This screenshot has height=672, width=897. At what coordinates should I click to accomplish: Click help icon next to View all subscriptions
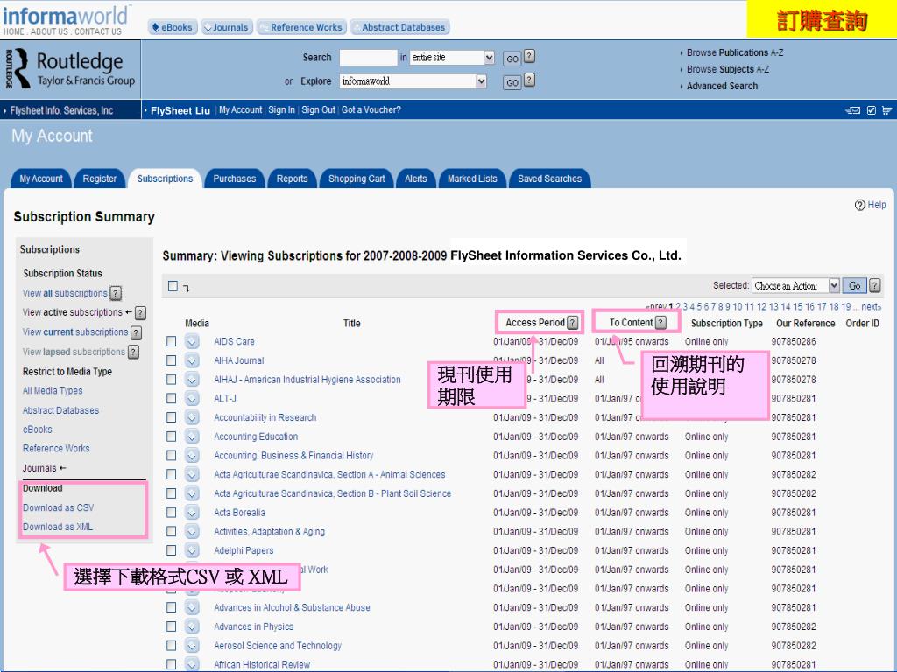tap(116, 293)
